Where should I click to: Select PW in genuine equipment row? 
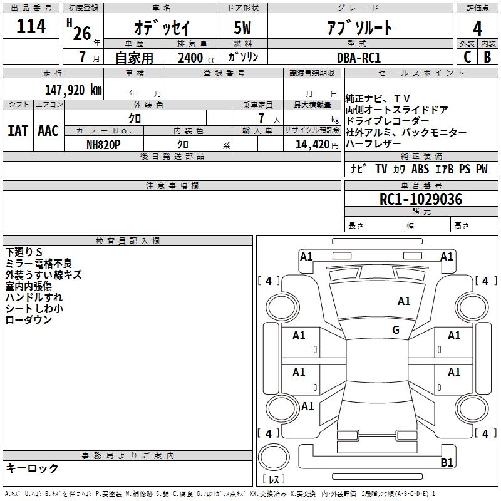(482, 169)
